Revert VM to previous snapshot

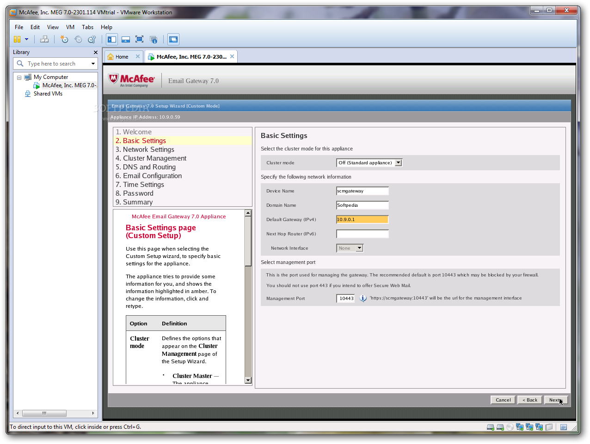[78, 39]
